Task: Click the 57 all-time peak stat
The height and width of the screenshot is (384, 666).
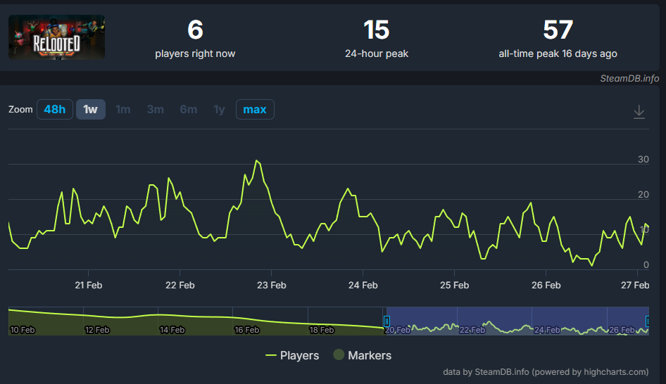Action: (x=558, y=38)
